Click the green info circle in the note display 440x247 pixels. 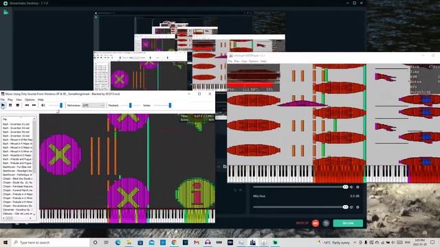pos(195,193)
